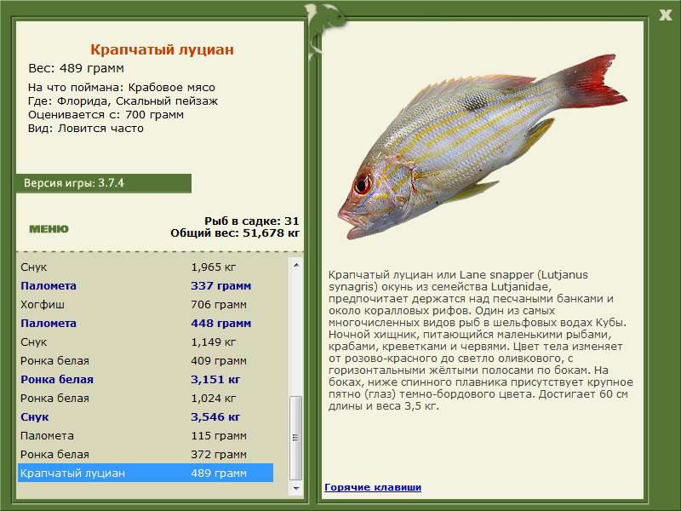Select the Снук 1,965 кг entry
The image size is (681, 511).
(145, 267)
